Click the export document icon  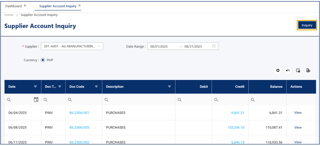pos(308,71)
